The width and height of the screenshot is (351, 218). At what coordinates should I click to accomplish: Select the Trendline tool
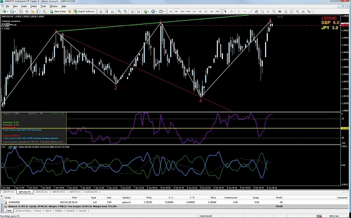pyautogui.click(x=250, y=11)
